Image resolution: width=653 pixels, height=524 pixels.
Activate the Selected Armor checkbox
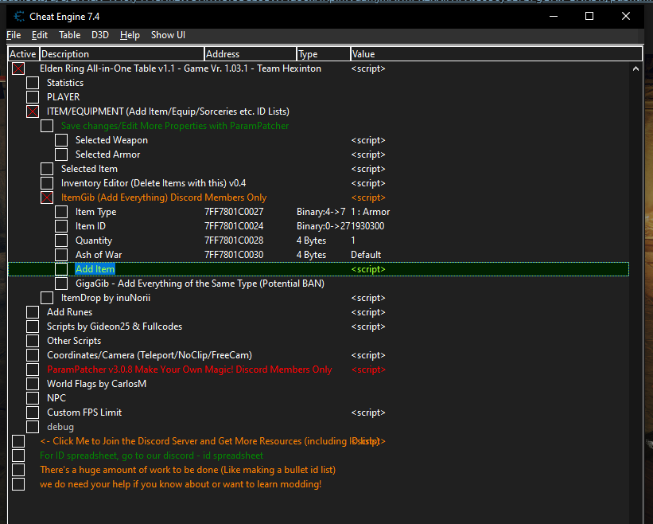coord(61,154)
